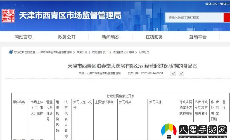Image resolution: width=230 pixels, height=140 pixels.
Task: Click the 作出行政处罚决定机关名称 column header
Action: [201, 108]
